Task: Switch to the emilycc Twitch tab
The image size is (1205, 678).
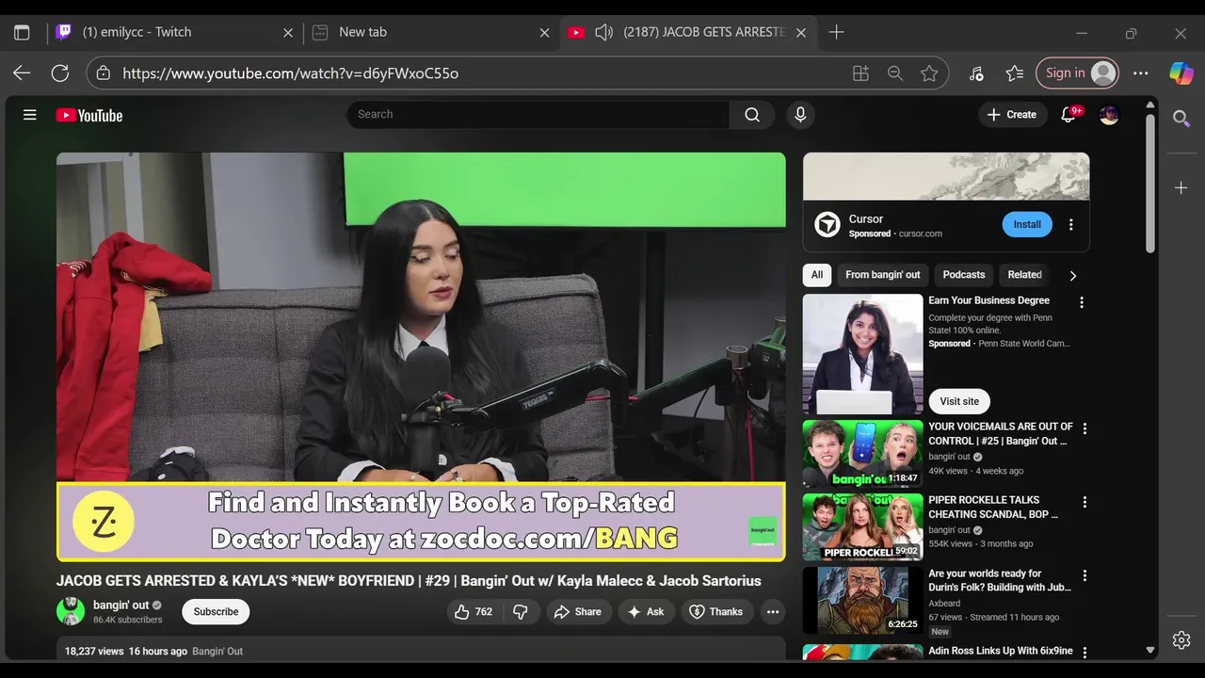Action: (174, 32)
